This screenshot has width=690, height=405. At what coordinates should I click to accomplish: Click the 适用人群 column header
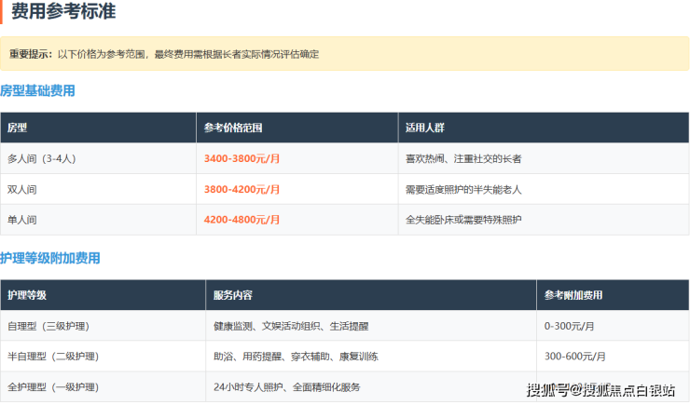(x=424, y=128)
